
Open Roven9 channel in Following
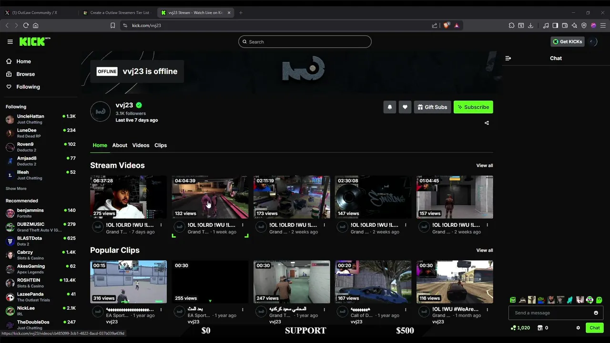pos(41,147)
